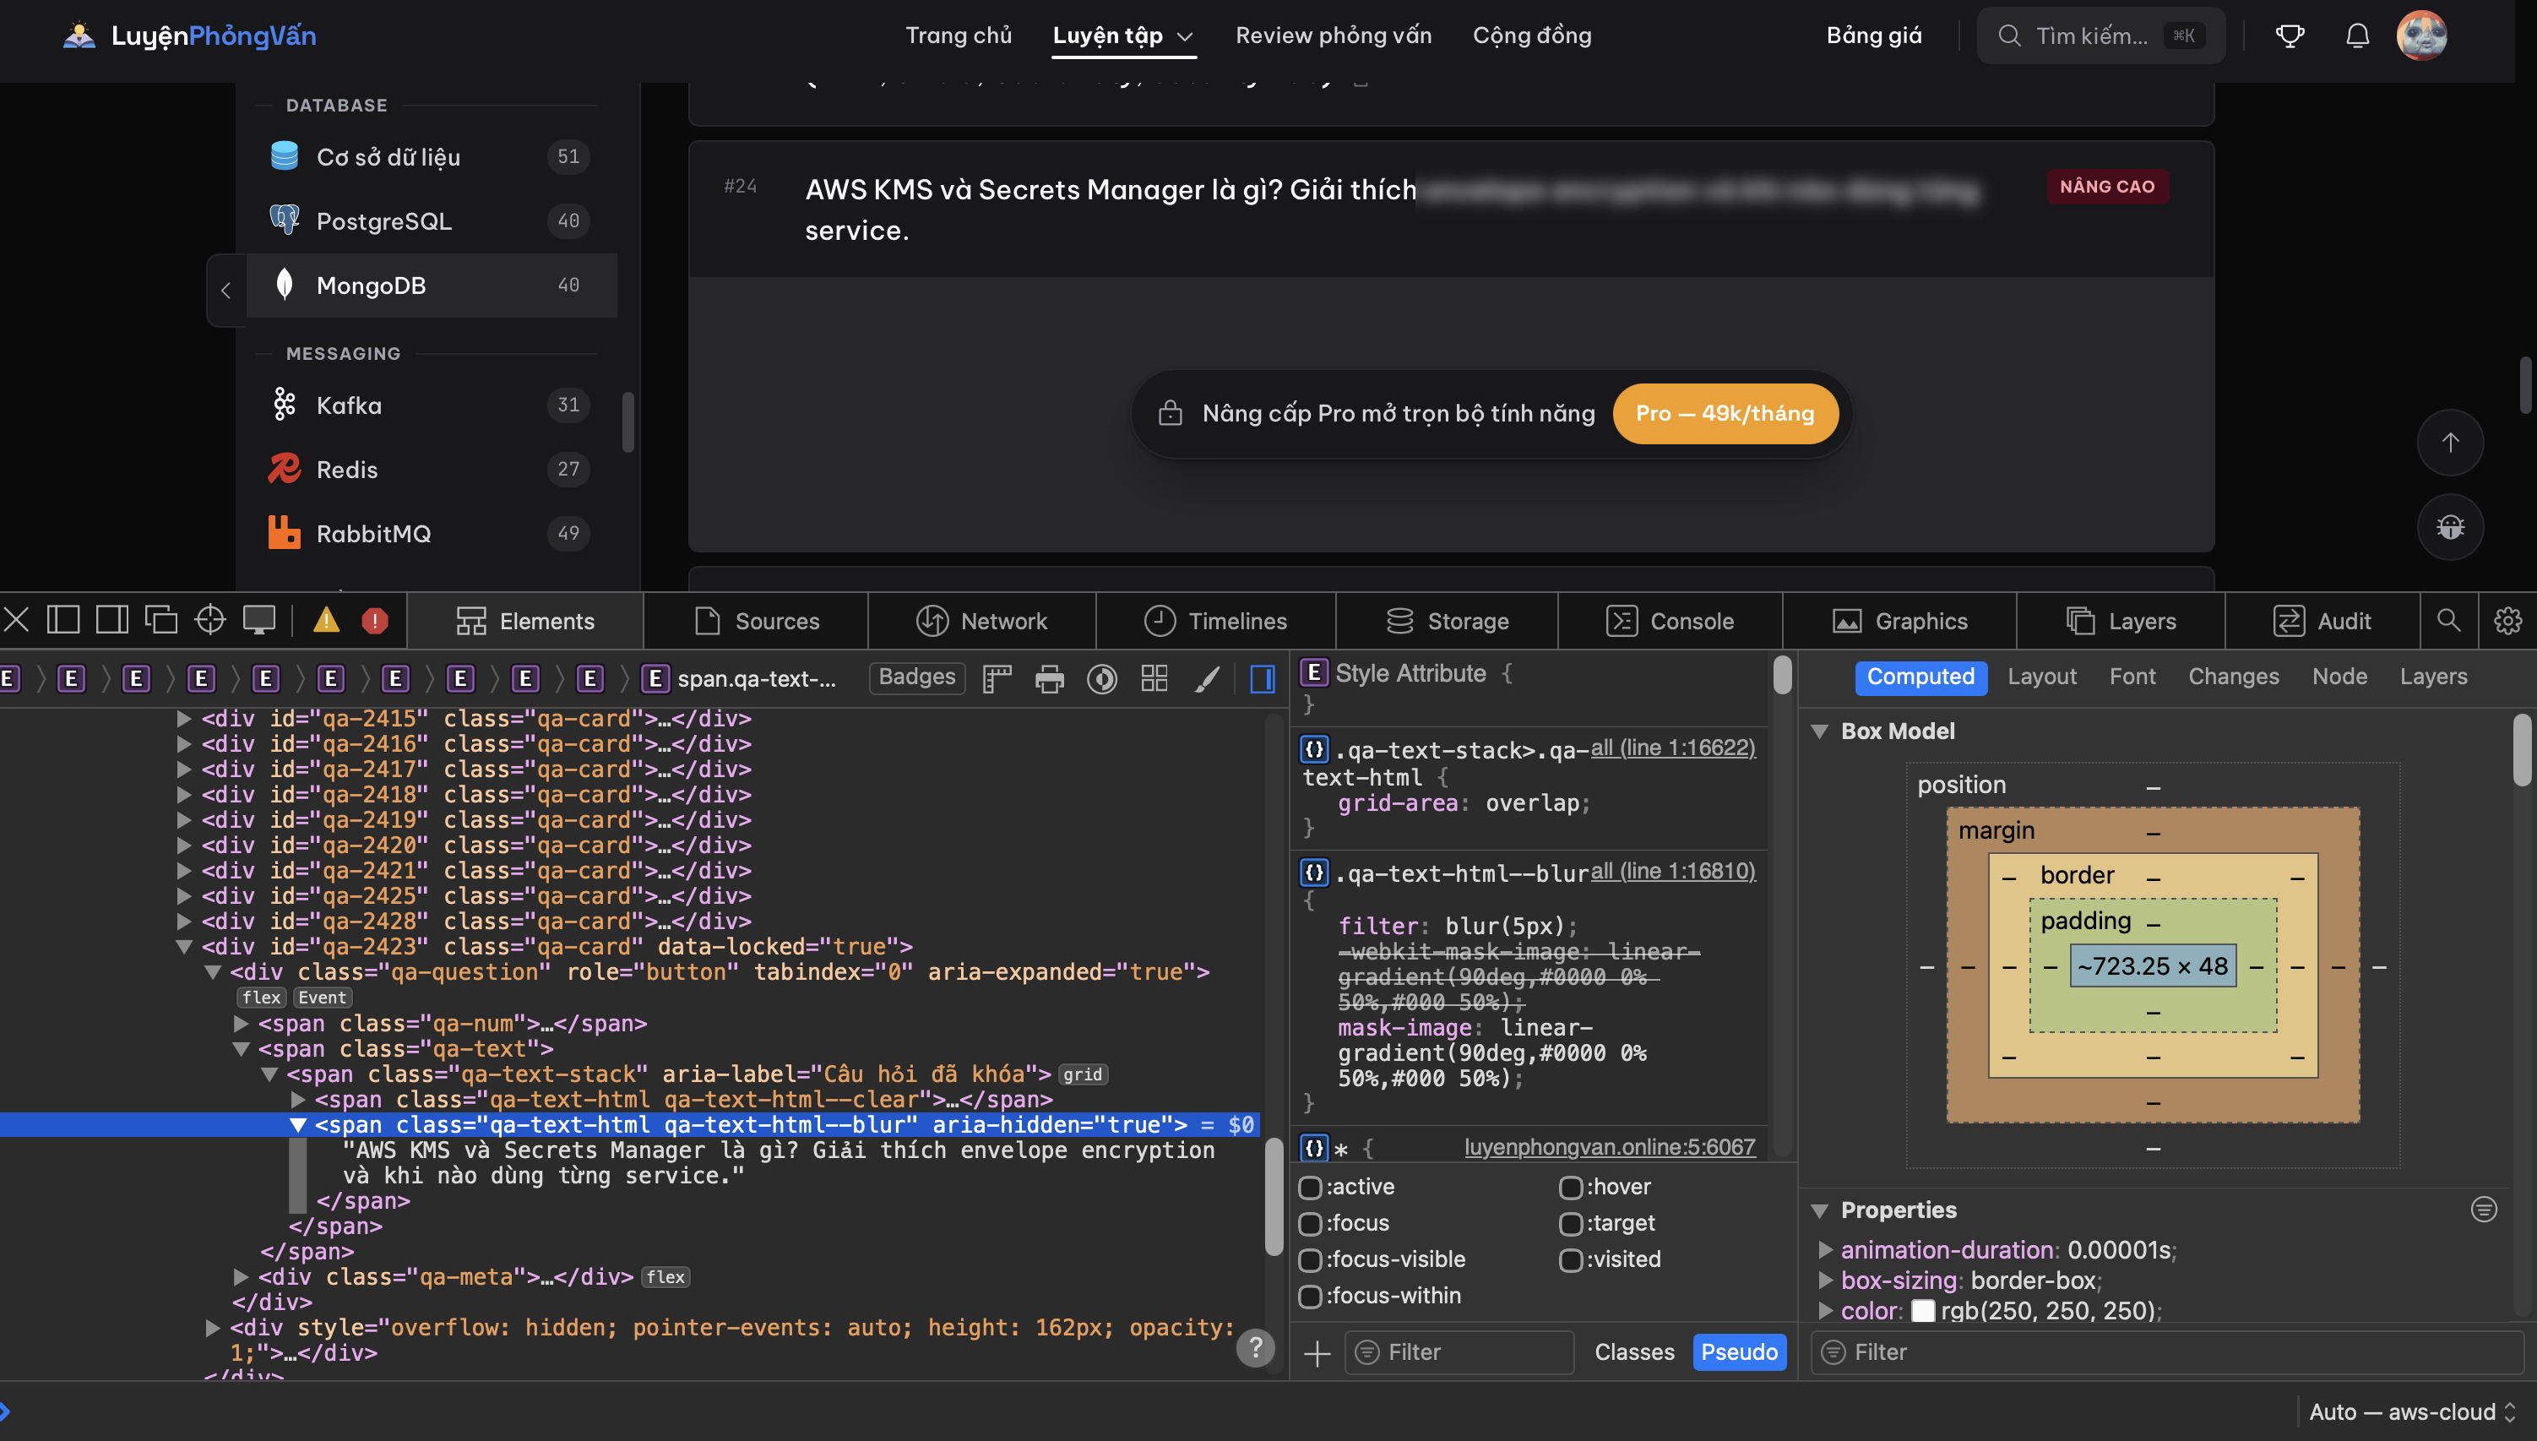Screen dimensions: 2537x1441
Task: Click the Pro — 49k/tháng upgrade button
Action: coord(1725,414)
